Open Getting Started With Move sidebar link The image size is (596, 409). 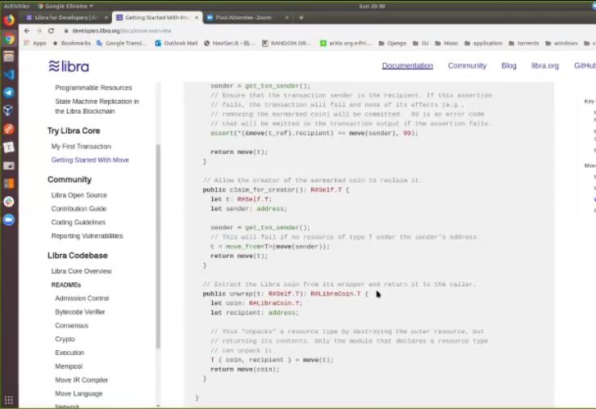[90, 160]
